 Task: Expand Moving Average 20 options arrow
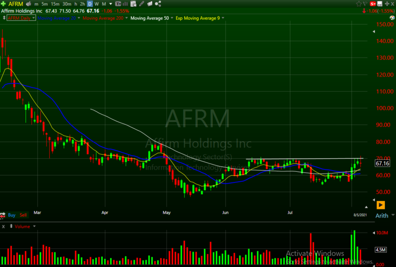(79, 18)
